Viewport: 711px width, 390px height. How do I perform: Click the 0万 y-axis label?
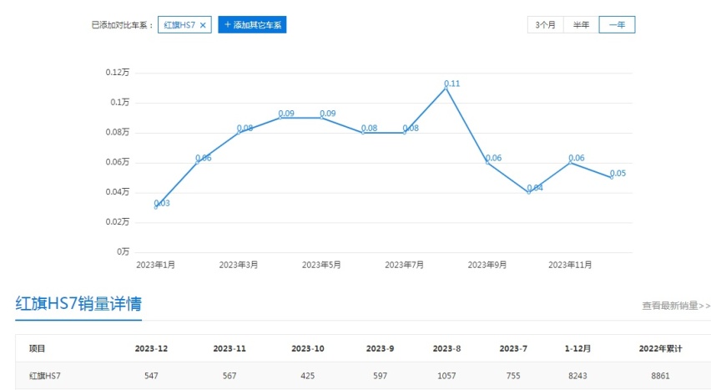(123, 252)
